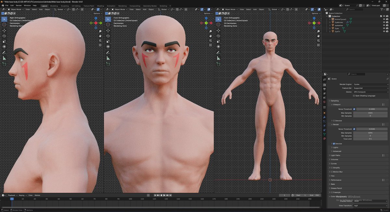390x212 pixels.
Task: Disable Eyes object in renders
Action: 387,29
